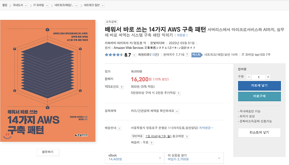Expand the 8.7 rating dropdown arrow

[134, 55]
